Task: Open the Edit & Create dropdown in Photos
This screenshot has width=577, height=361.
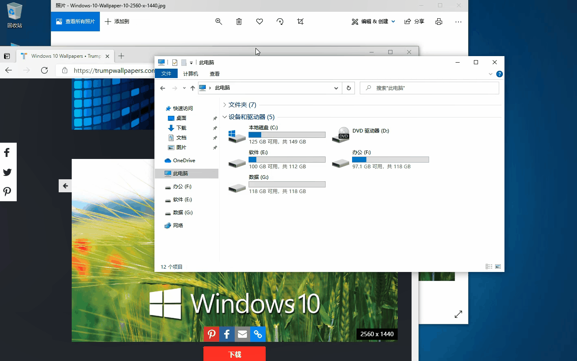Action: (x=373, y=22)
